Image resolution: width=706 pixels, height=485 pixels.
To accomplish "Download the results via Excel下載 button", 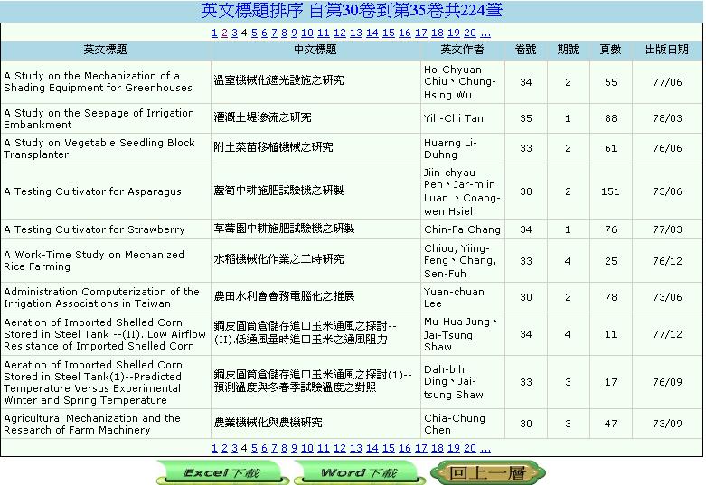I will pyautogui.click(x=222, y=473).
